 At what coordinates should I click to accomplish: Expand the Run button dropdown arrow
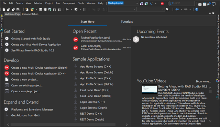click(x=71, y=9)
